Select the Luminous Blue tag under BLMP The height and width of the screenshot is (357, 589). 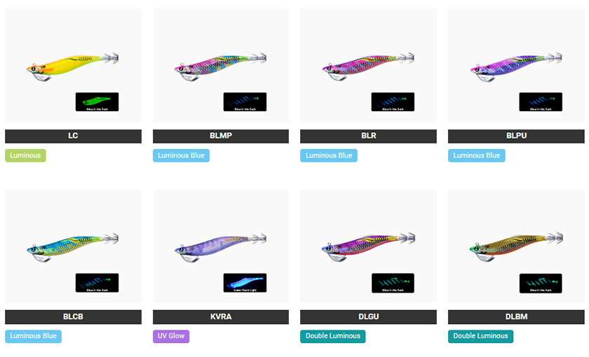pos(181,155)
